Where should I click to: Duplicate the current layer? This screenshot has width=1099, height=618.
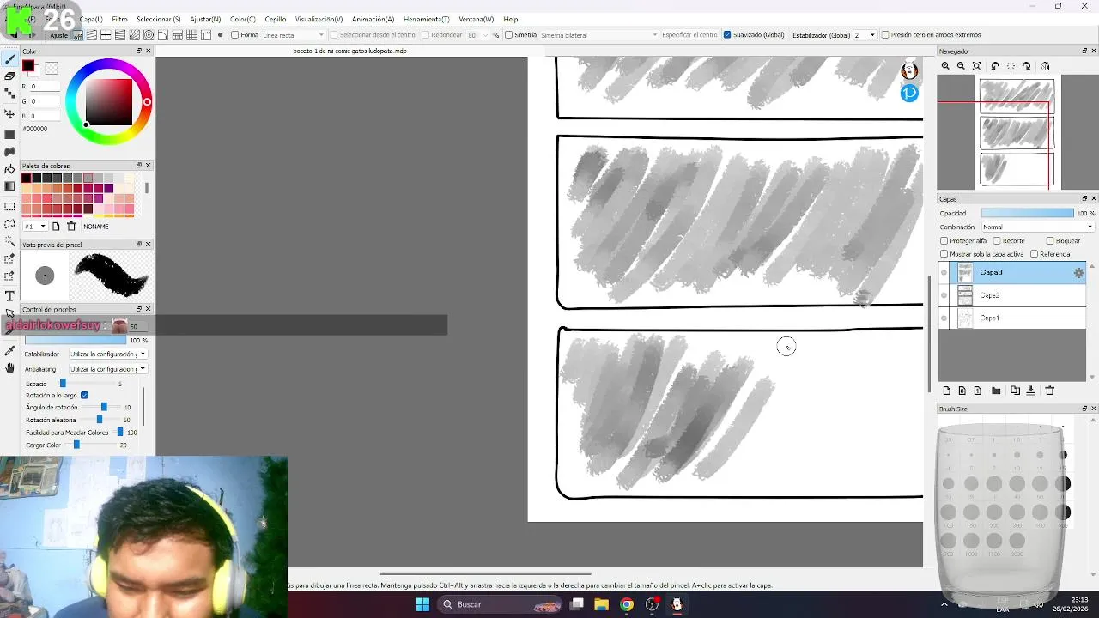[1015, 391]
